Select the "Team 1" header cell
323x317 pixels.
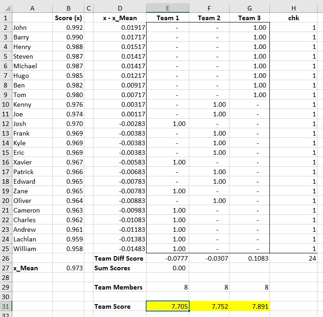(168, 18)
